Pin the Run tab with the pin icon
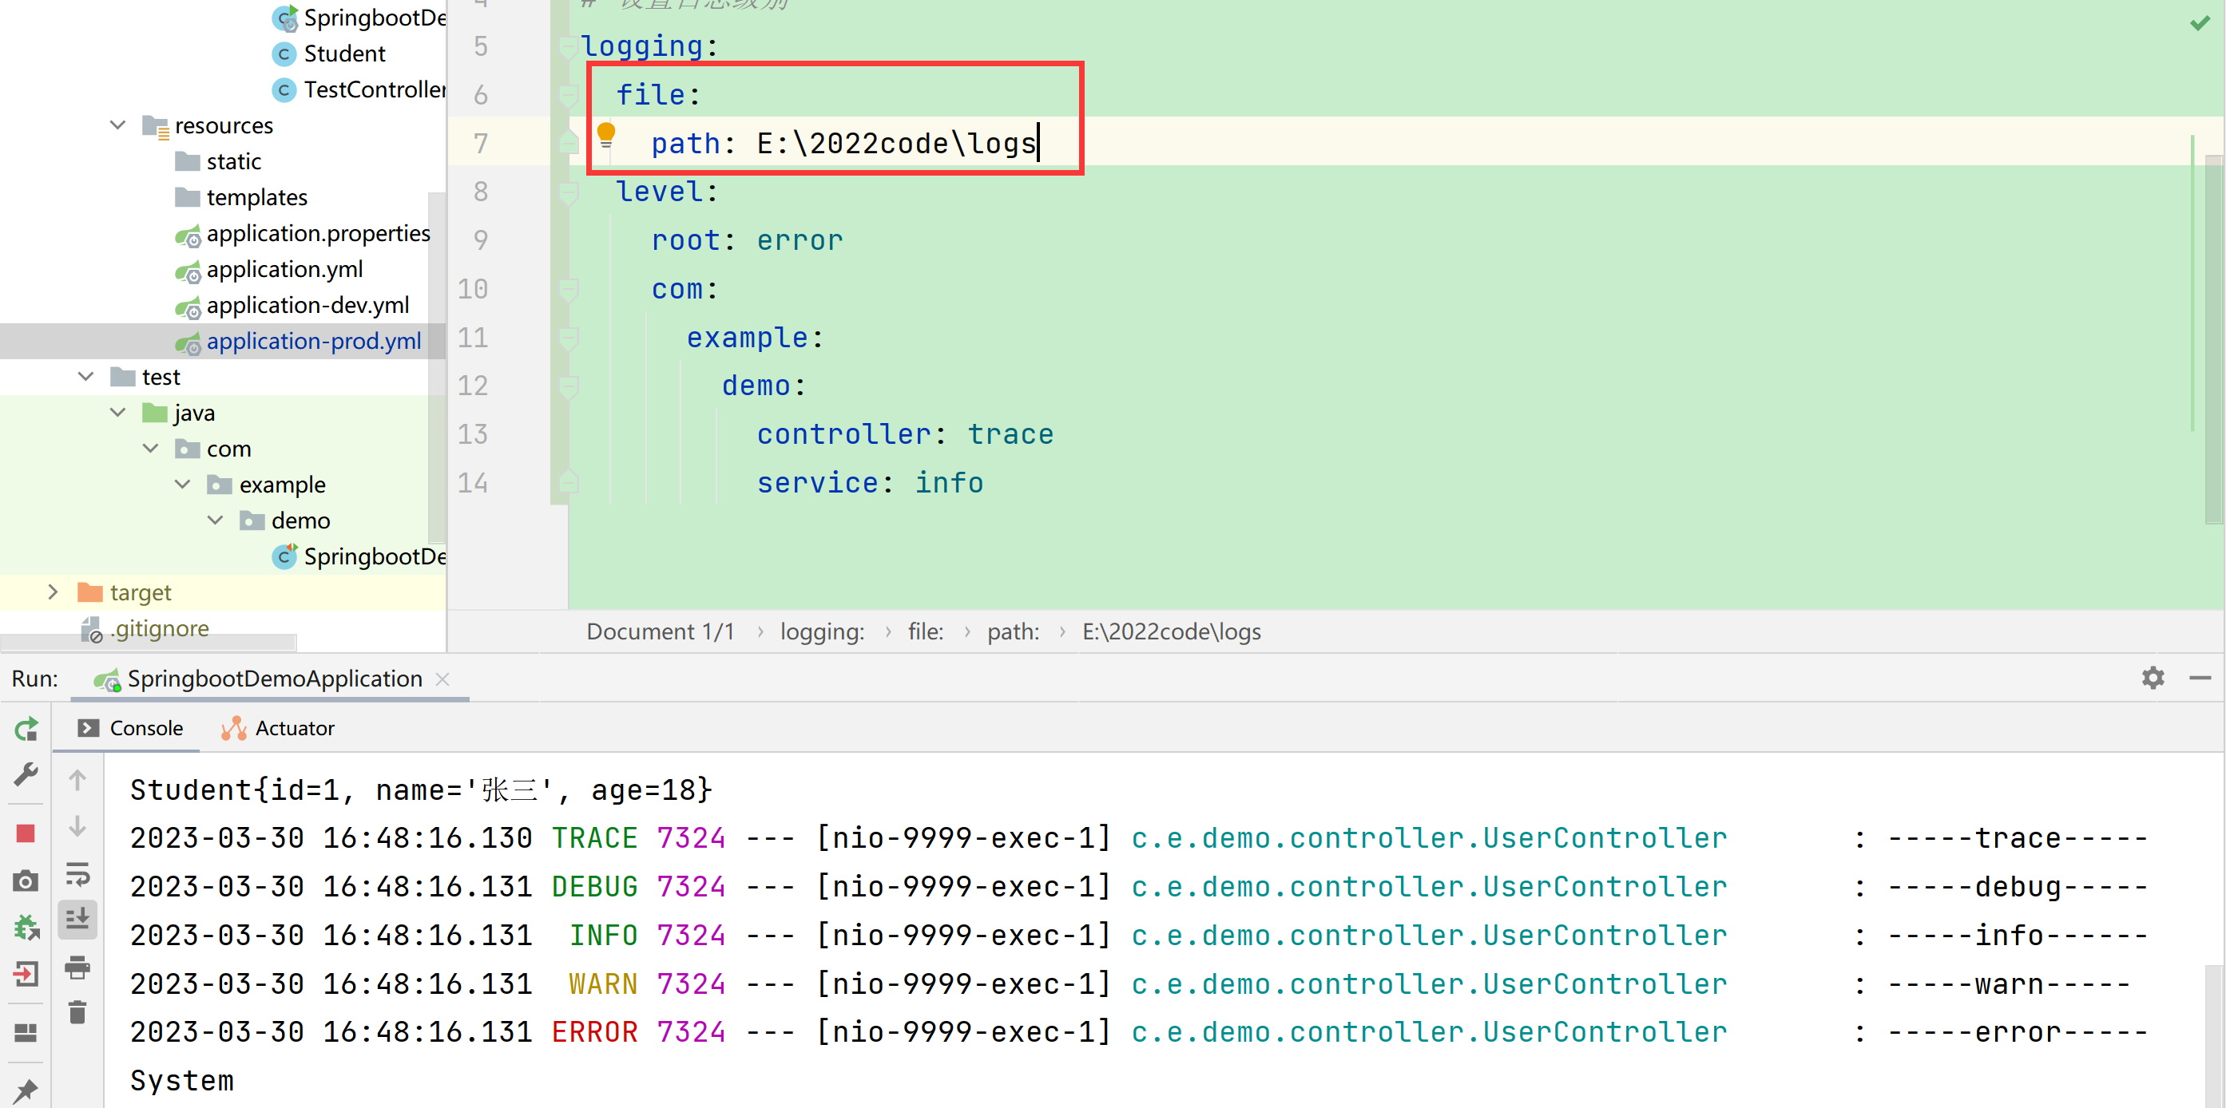 pos(26,1090)
